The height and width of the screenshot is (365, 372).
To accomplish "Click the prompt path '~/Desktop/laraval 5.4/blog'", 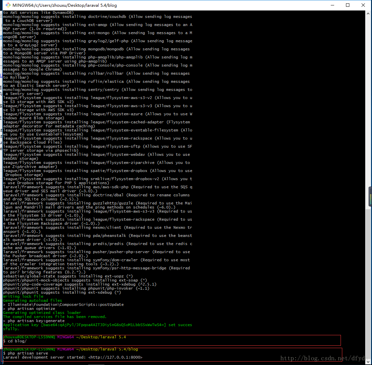I will [x=107, y=349].
